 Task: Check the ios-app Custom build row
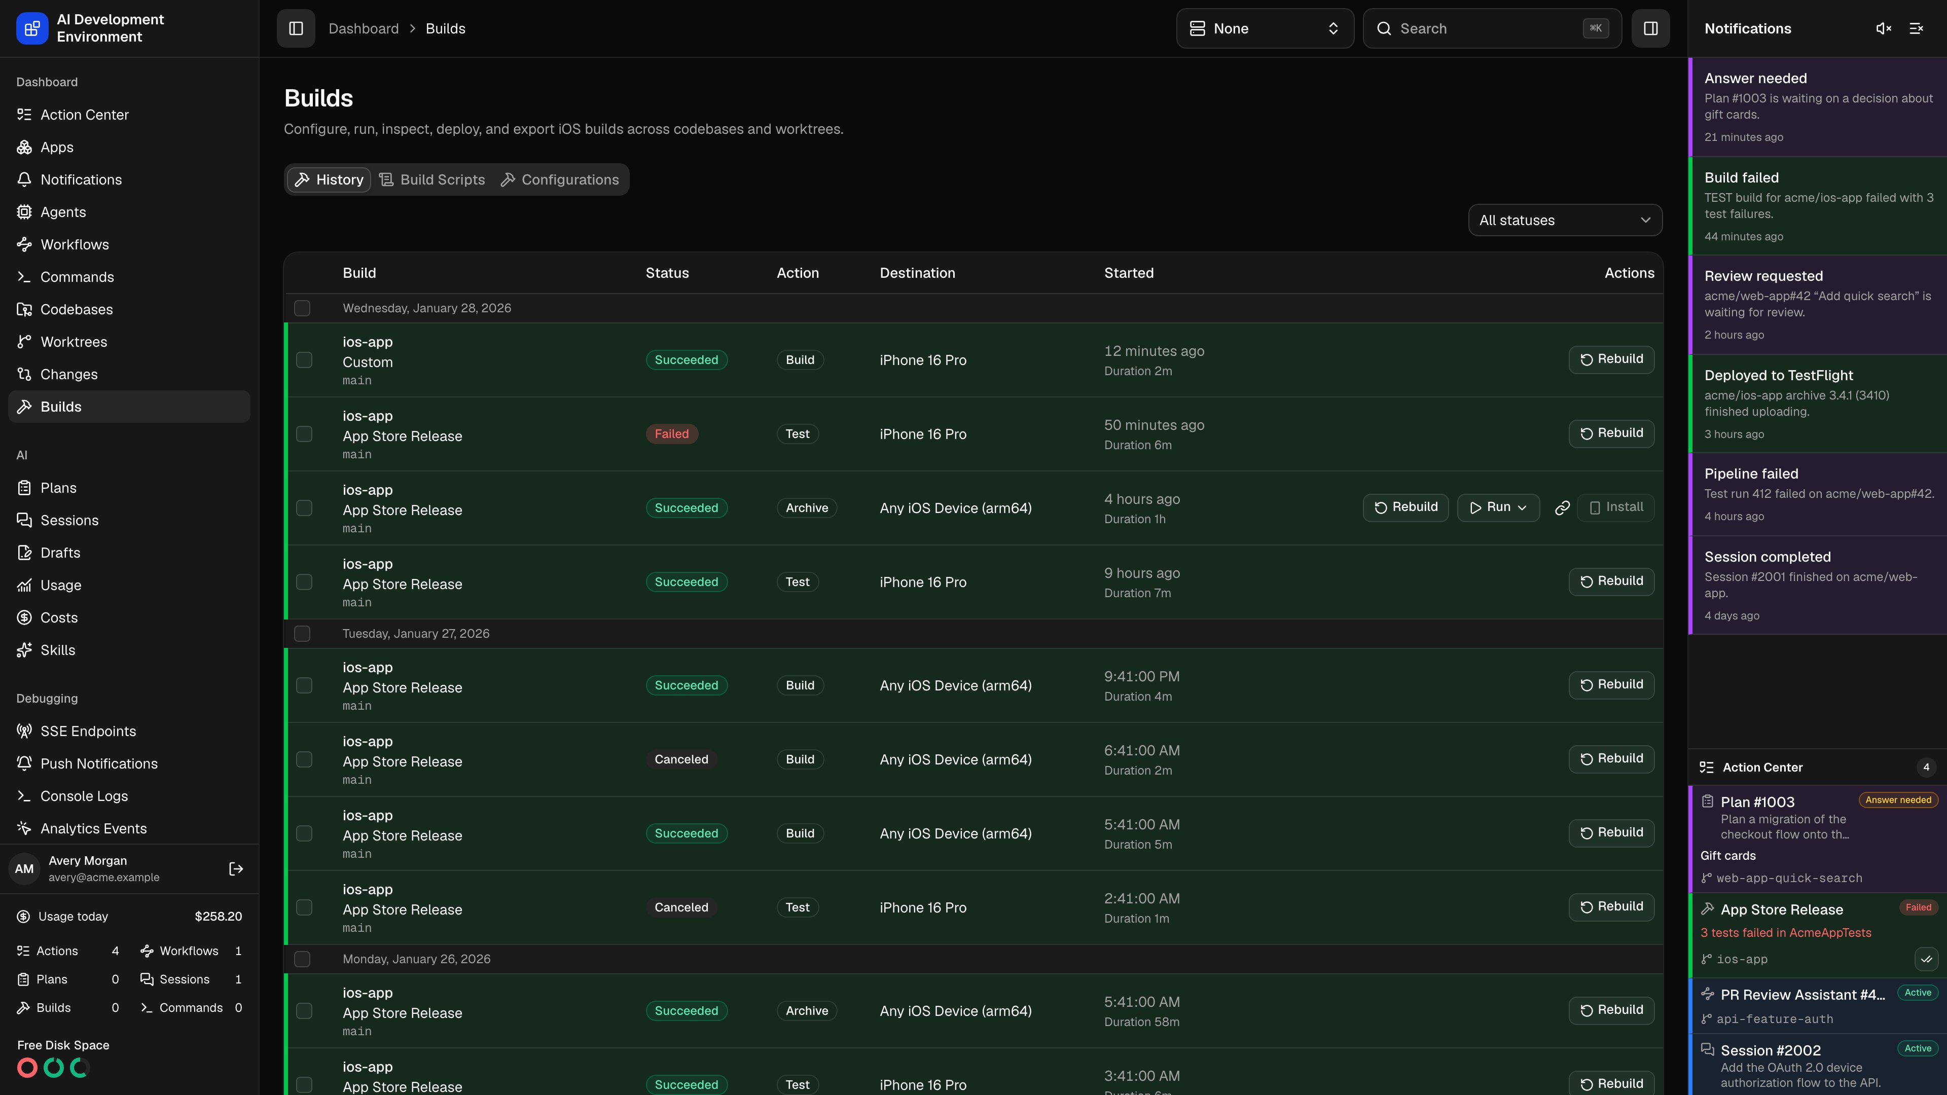[305, 360]
